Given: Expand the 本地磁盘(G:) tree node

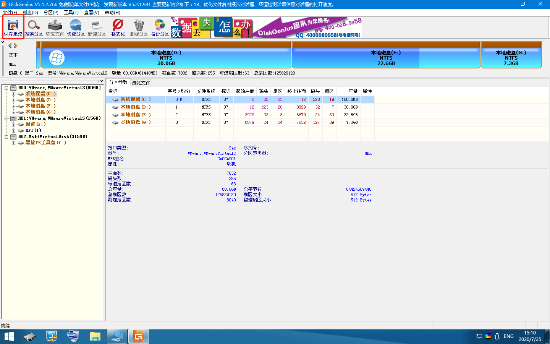Looking at the screenshot, I should [x=13, y=112].
